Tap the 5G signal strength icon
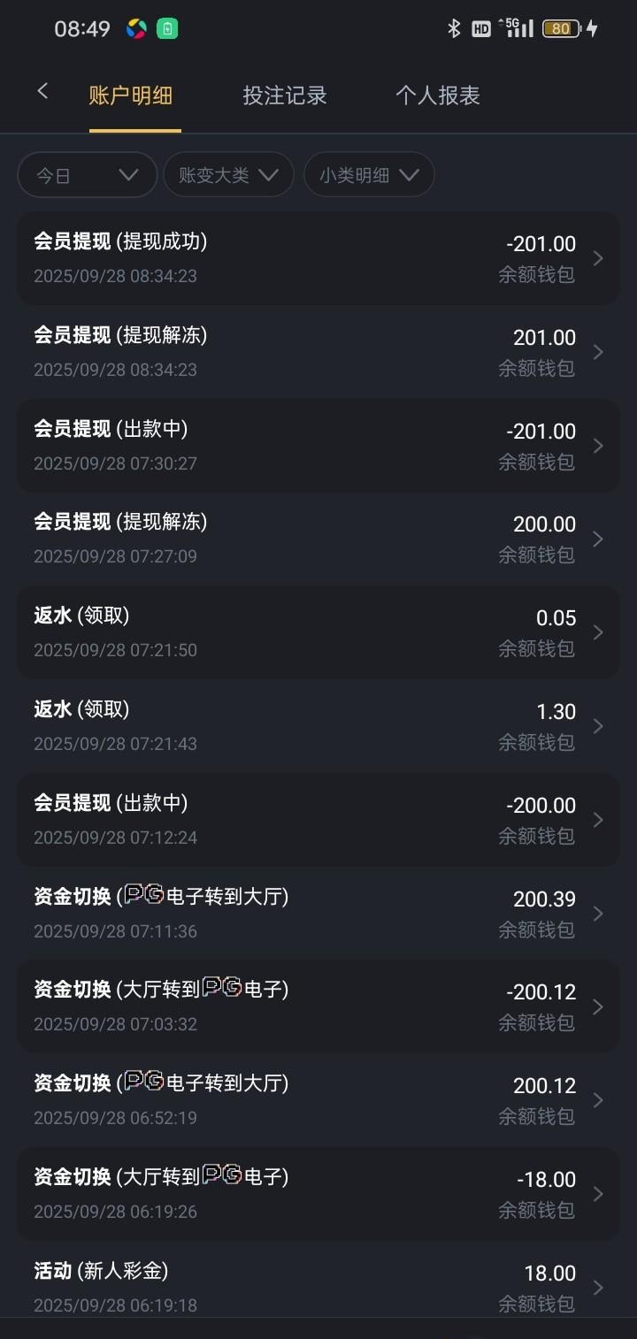The image size is (637, 1339). click(516, 27)
